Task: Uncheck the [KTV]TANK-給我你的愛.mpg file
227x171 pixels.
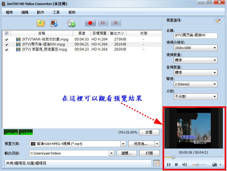Action: [6, 39]
